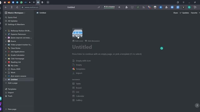Click the Untitled page title field
This screenshot has height=112, width=200.
tap(82, 47)
